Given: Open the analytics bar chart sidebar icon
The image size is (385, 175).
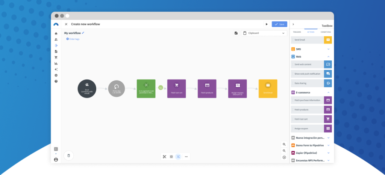Looking at the screenshot, I should coord(56,63).
